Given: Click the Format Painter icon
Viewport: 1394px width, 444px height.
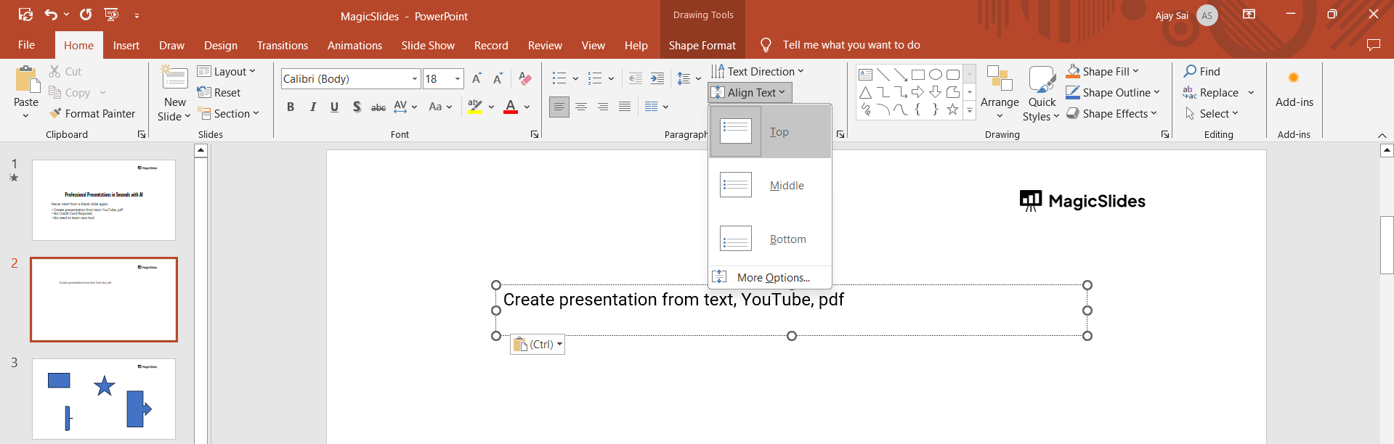Looking at the screenshot, I should (x=55, y=114).
